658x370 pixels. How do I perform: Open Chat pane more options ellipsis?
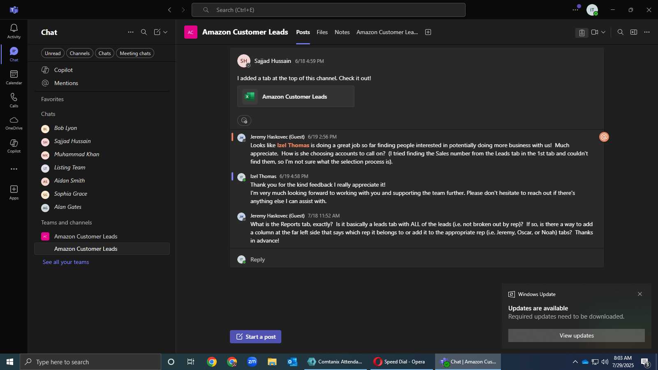pos(131,32)
